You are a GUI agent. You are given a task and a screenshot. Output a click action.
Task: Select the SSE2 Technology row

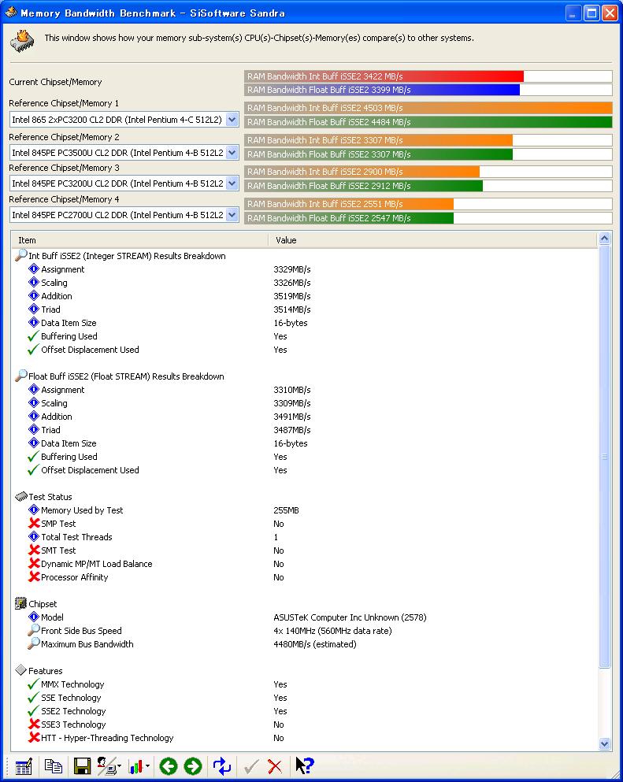click(304, 711)
